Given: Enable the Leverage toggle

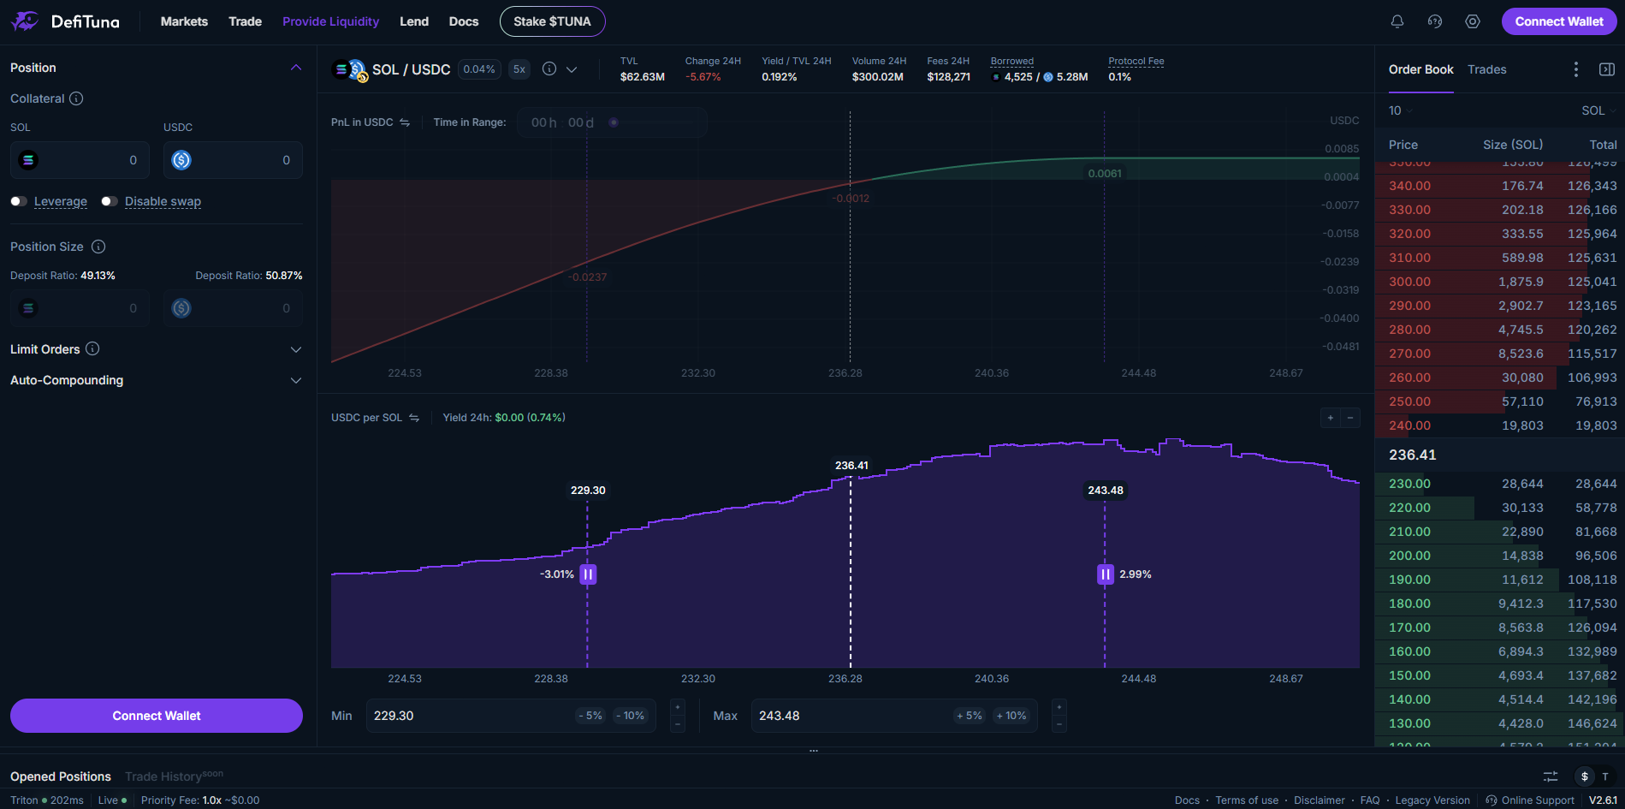Looking at the screenshot, I should [18, 201].
